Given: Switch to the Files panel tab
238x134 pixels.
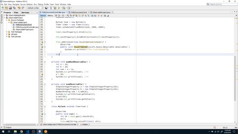Looking at the screenshot, I should click(x=16, y=12).
